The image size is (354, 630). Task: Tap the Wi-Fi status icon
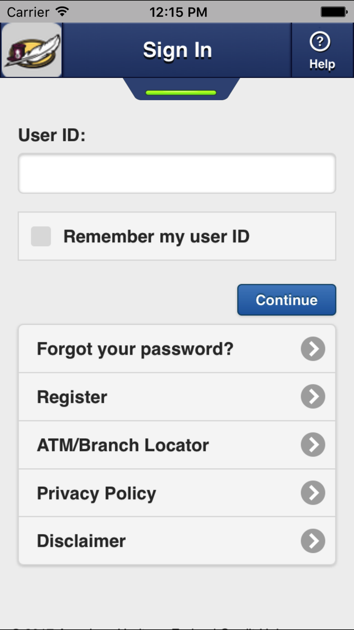(62, 12)
